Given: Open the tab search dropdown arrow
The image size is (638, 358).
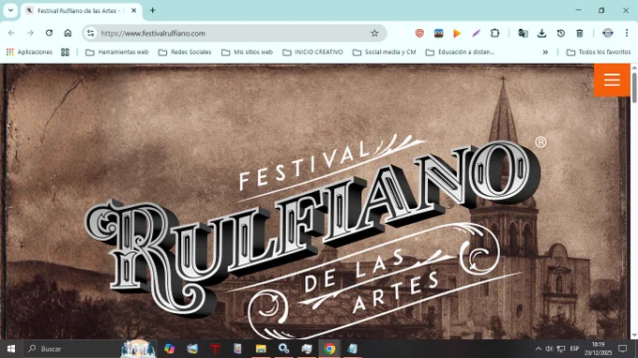Looking at the screenshot, I should (x=10, y=10).
